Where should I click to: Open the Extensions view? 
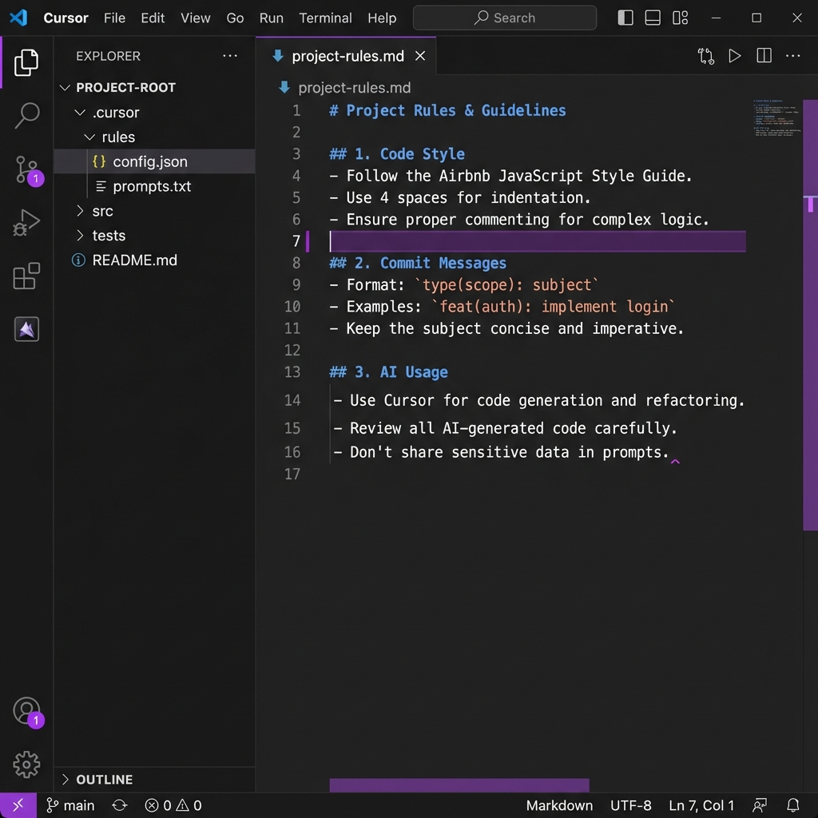click(26, 276)
